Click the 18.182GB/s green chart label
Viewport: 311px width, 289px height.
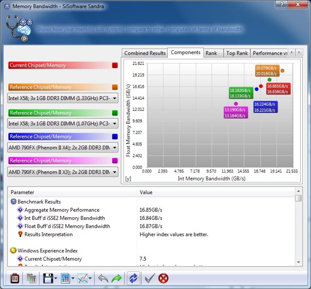[241, 93]
